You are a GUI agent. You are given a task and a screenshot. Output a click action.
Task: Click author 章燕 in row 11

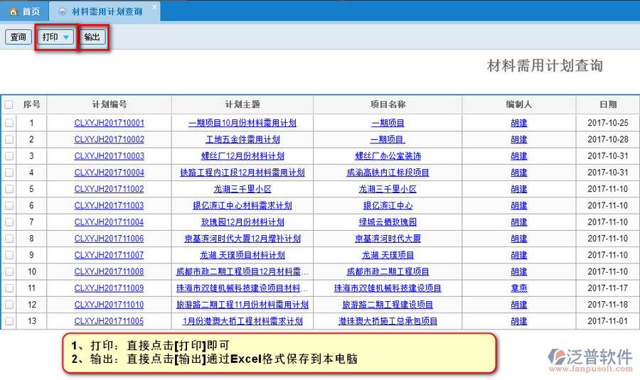pyautogui.click(x=518, y=288)
